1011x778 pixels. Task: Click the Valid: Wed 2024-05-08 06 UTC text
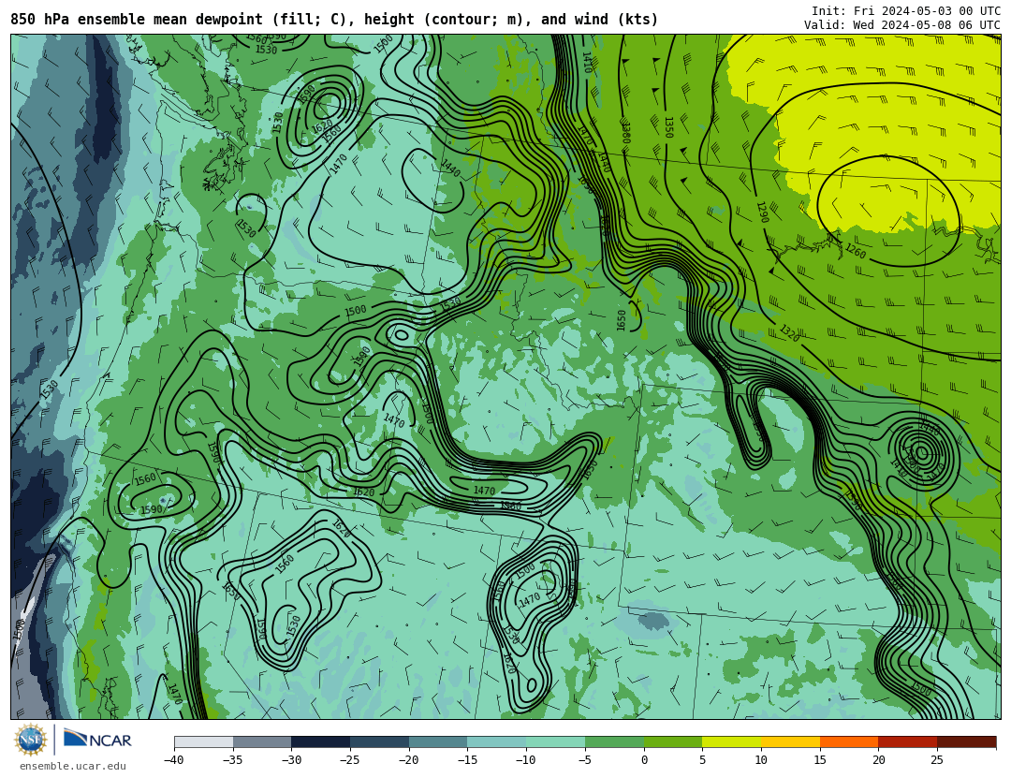(902, 25)
